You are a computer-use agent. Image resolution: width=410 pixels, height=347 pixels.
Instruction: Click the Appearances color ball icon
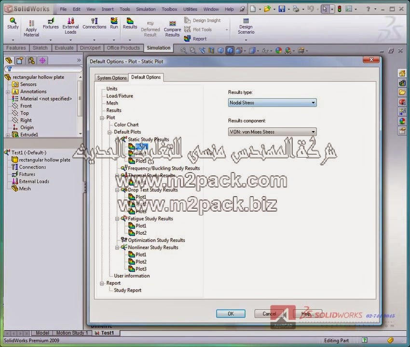click(x=402, y=120)
